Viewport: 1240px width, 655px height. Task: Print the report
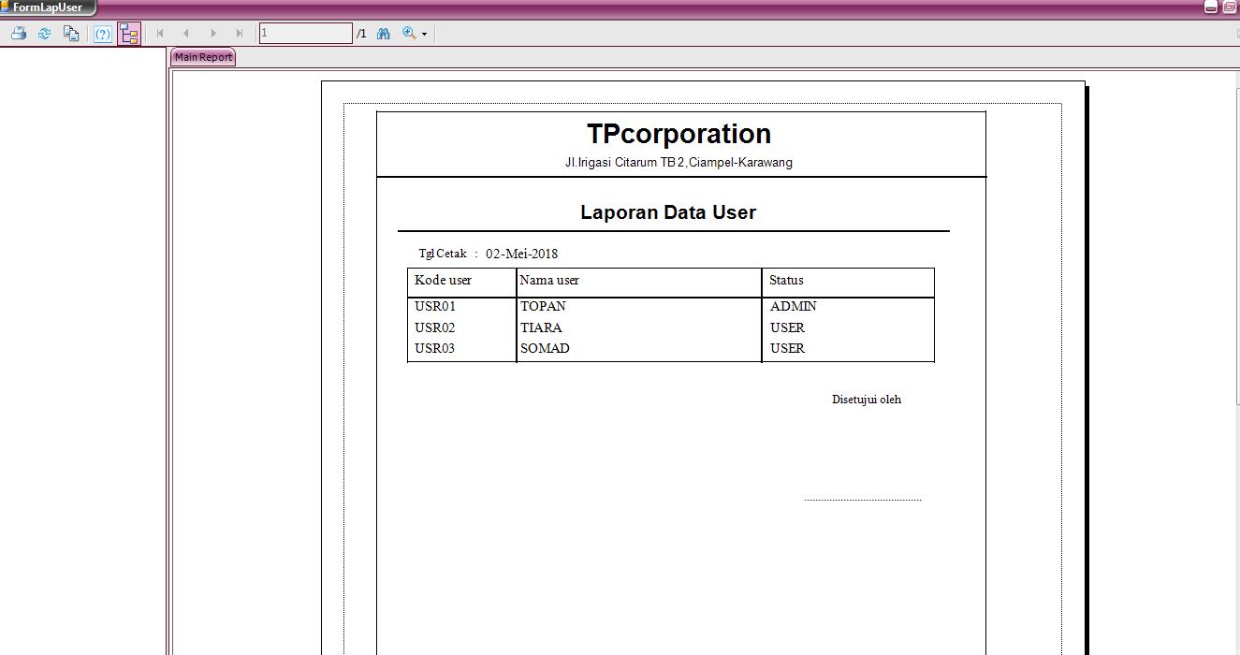18,33
